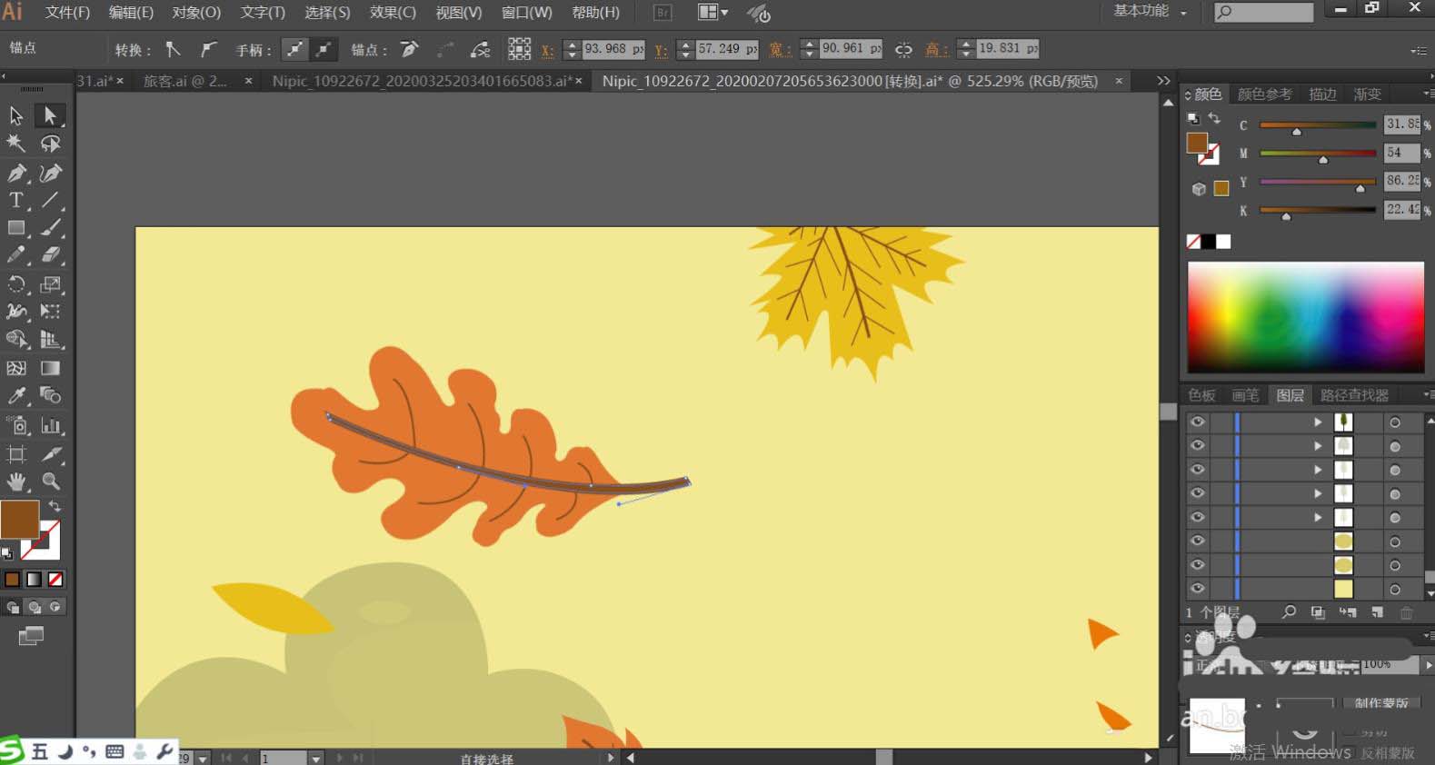
Task: Click the 手柄 show handles button
Action: point(294,49)
